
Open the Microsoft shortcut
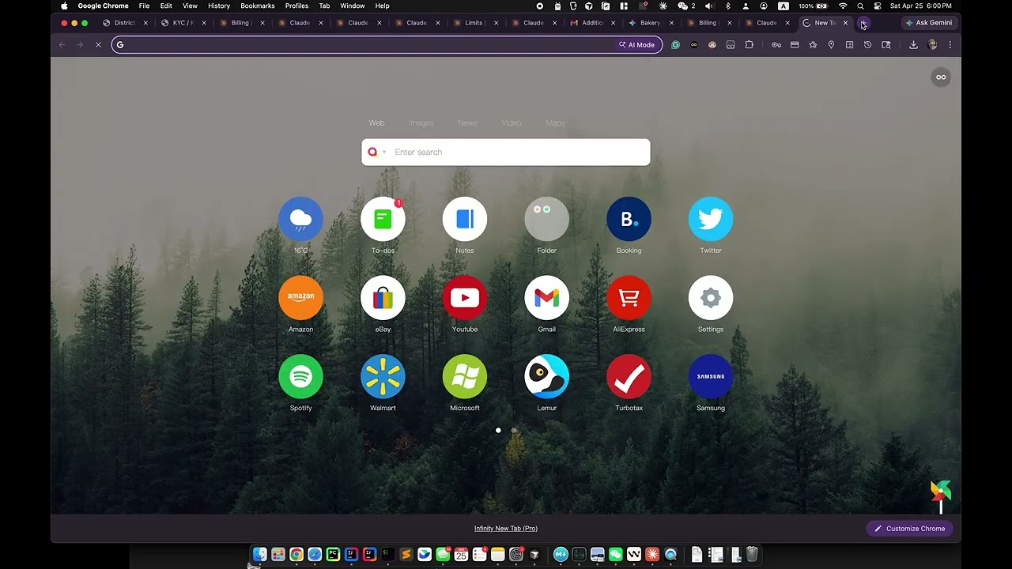pos(465,376)
